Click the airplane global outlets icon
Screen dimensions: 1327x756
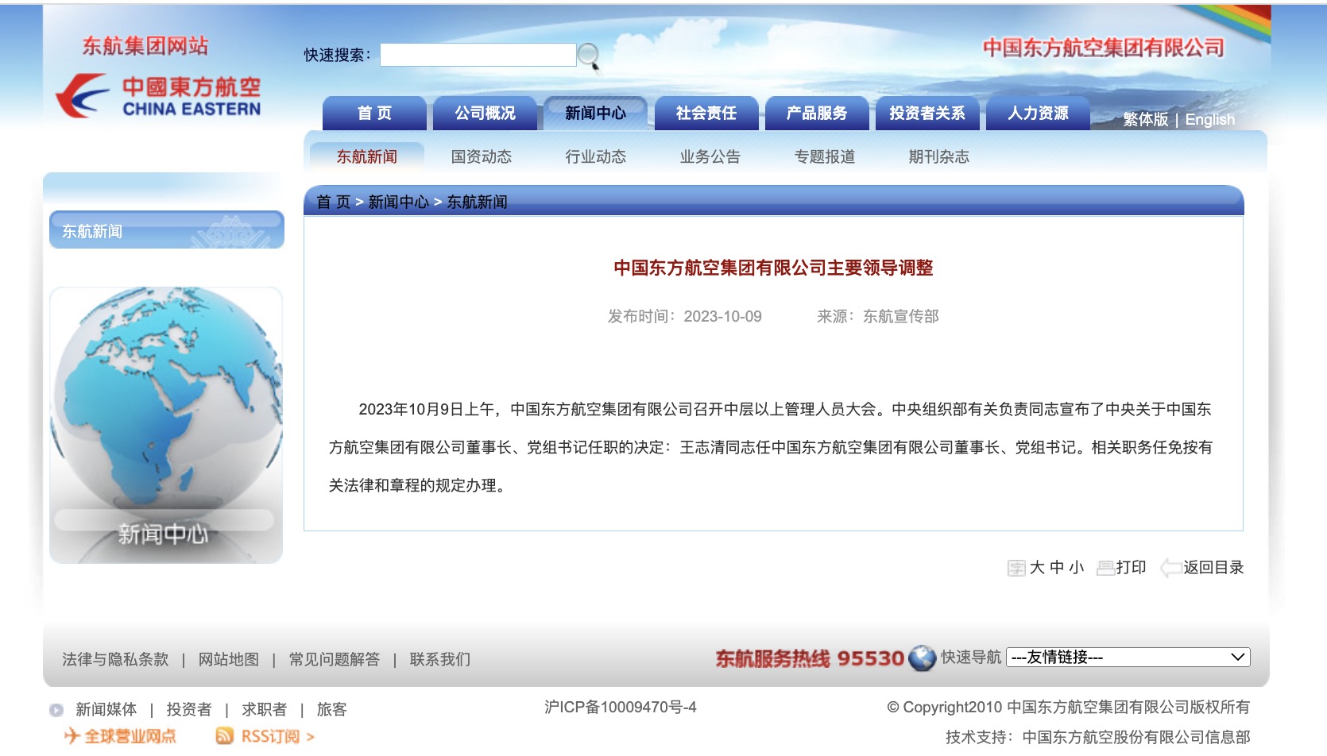72,736
